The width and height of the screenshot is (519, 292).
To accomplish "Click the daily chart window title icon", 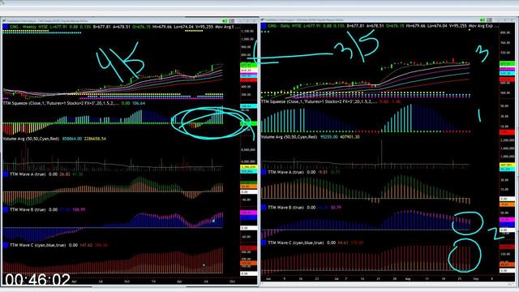I will pyautogui.click(x=263, y=19).
